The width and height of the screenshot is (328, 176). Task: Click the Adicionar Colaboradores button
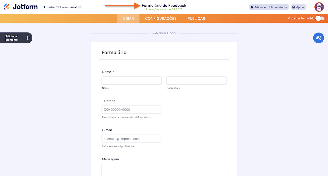tap(269, 7)
